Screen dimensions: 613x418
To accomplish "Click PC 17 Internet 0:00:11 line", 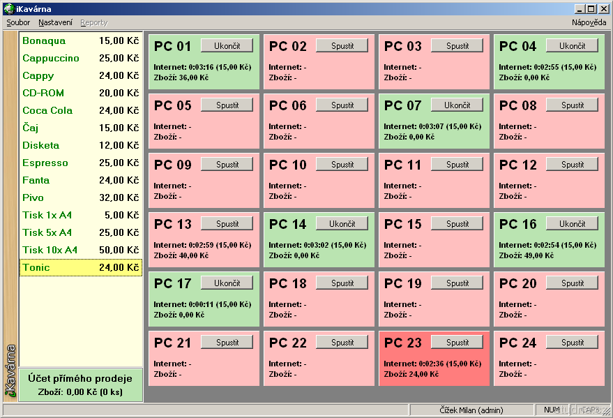I will click(x=202, y=305).
